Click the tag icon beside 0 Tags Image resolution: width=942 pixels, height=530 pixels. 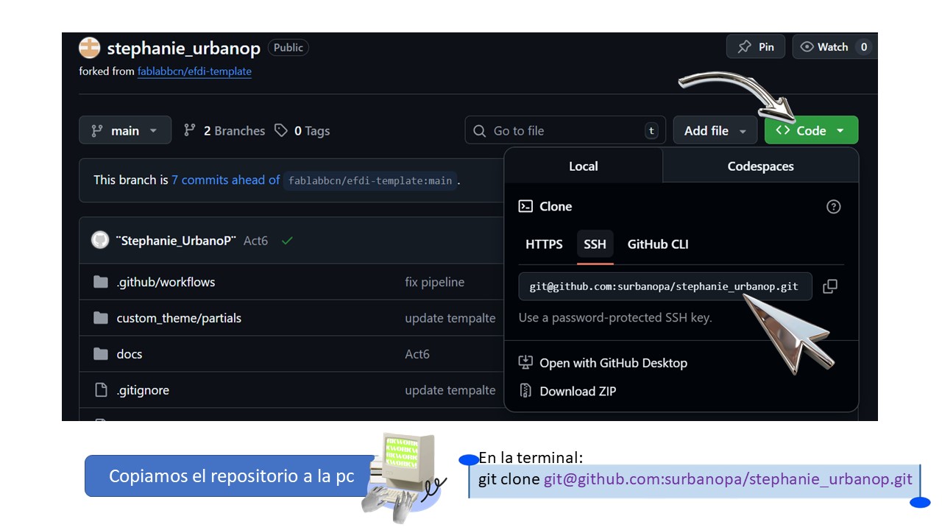tap(281, 130)
